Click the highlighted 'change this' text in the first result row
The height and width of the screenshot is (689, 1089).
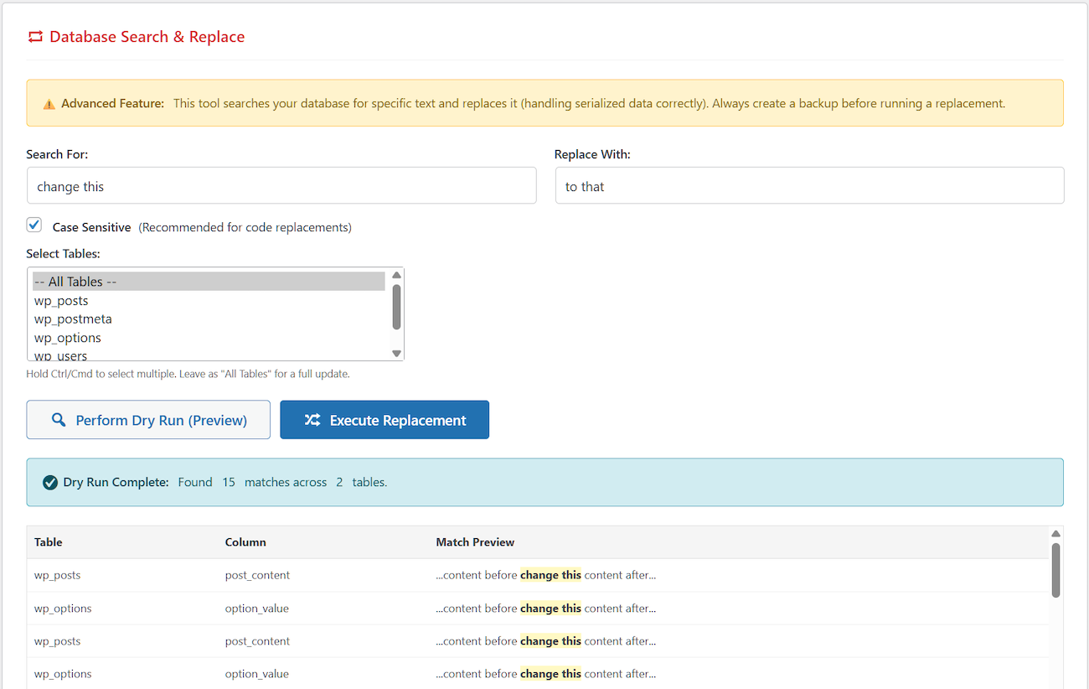tap(550, 575)
